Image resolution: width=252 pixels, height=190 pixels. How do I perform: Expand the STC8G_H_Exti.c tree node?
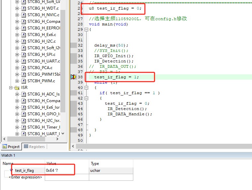click(x=17, y=35)
